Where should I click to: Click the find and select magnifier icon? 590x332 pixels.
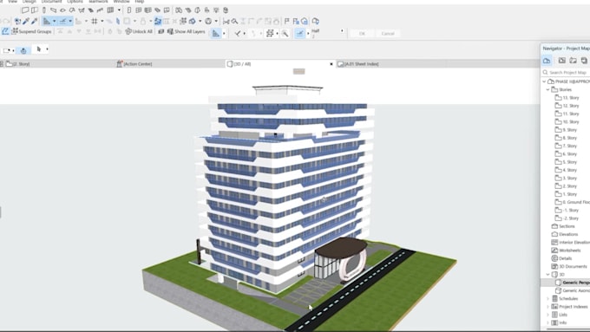coord(235,22)
